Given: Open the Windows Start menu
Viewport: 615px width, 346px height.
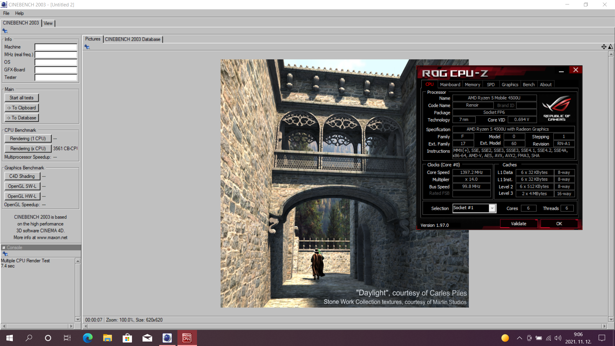Looking at the screenshot, I should pyautogui.click(x=10, y=338).
